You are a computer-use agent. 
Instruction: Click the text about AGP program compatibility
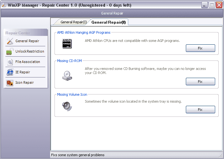click(x=132, y=41)
